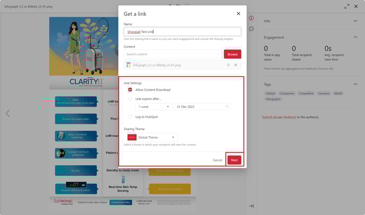Close the Get a link dialog

tap(238, 13)
